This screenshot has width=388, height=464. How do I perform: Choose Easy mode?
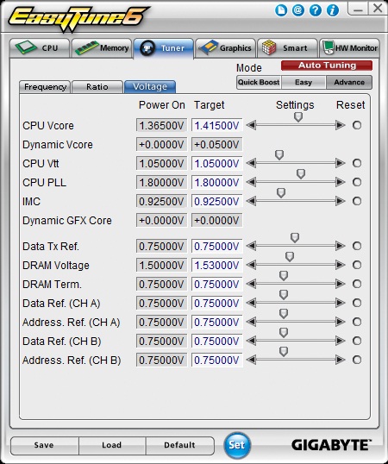pyautogui.click(x=304, y=82)
